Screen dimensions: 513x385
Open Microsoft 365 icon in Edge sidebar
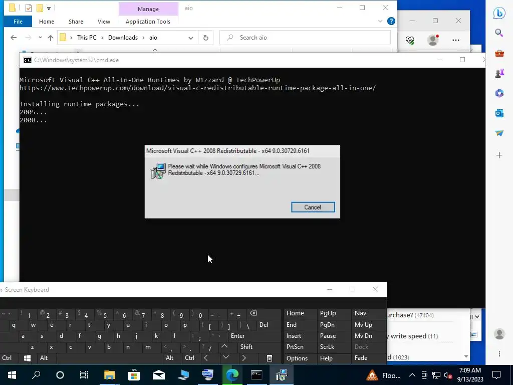[x=499, y=93]
